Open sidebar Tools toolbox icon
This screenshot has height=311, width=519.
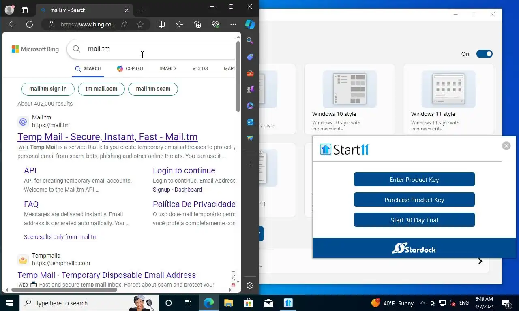point(250,73)
